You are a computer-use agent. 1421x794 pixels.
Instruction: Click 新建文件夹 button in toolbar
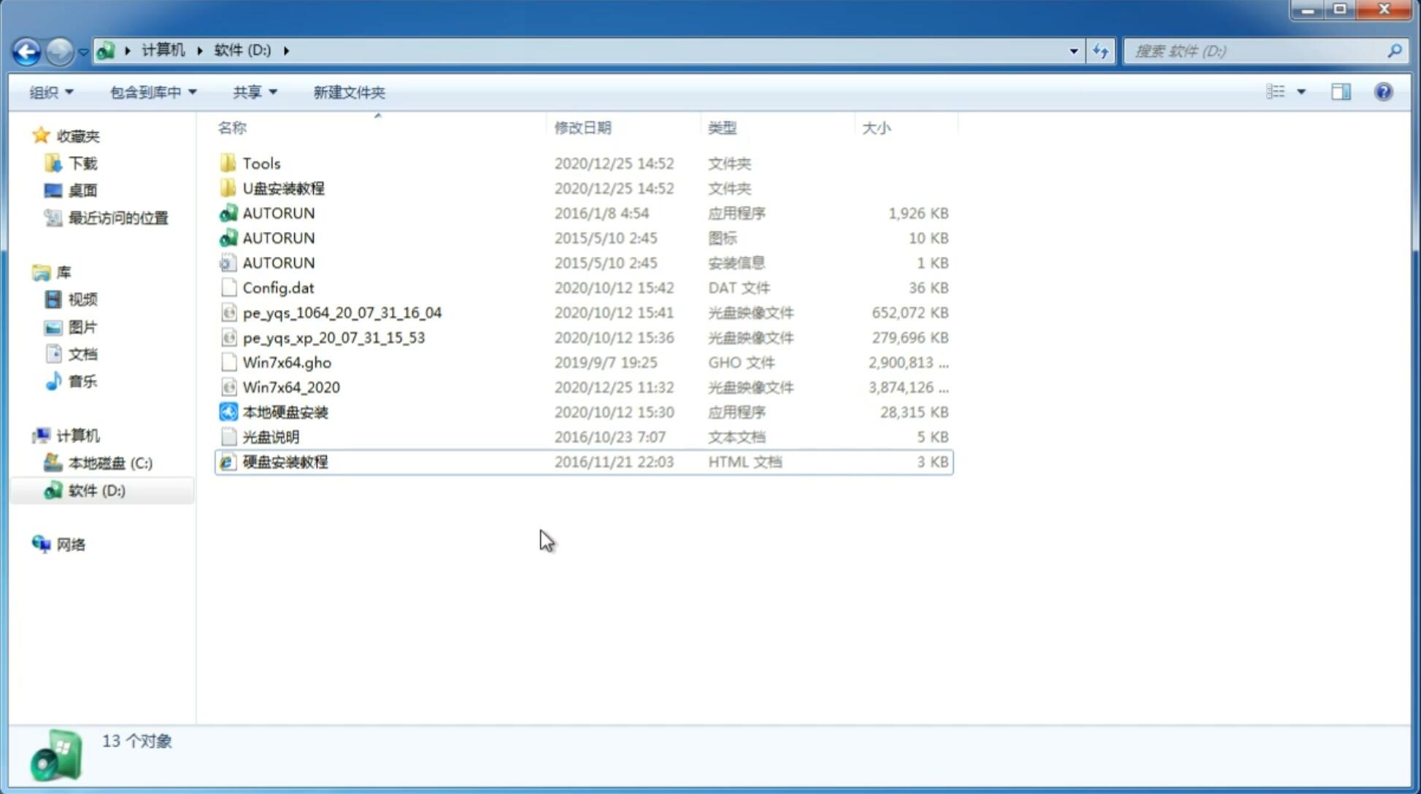(x=350, y=90)
